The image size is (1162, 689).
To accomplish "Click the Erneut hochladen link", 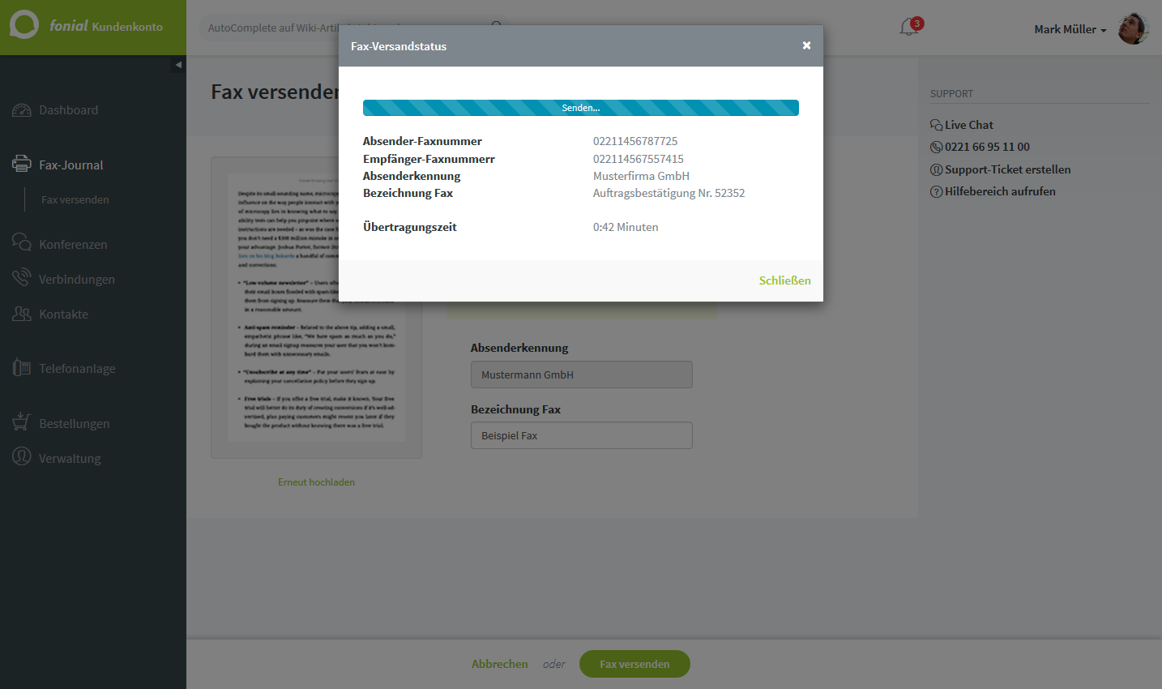I will [316, 481].
